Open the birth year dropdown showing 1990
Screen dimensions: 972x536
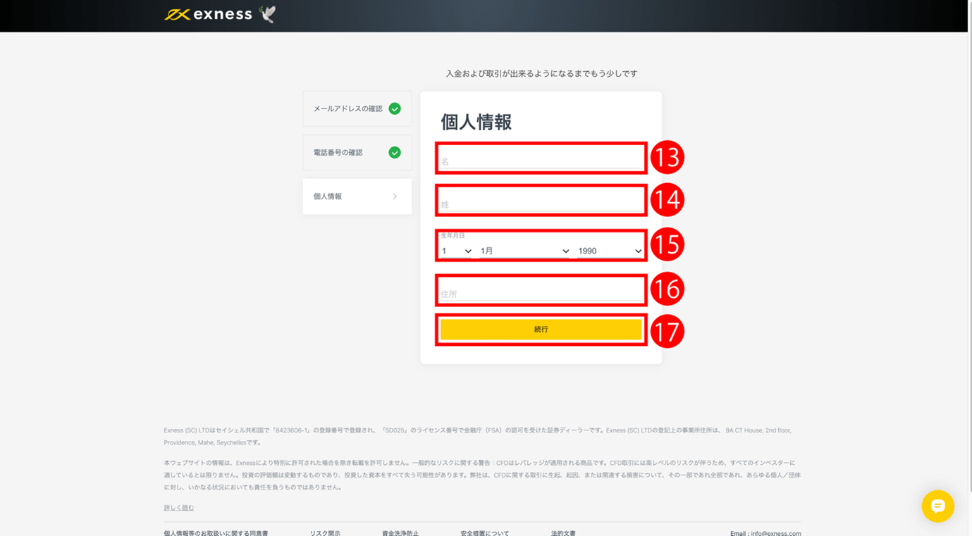tap(609, 251)
